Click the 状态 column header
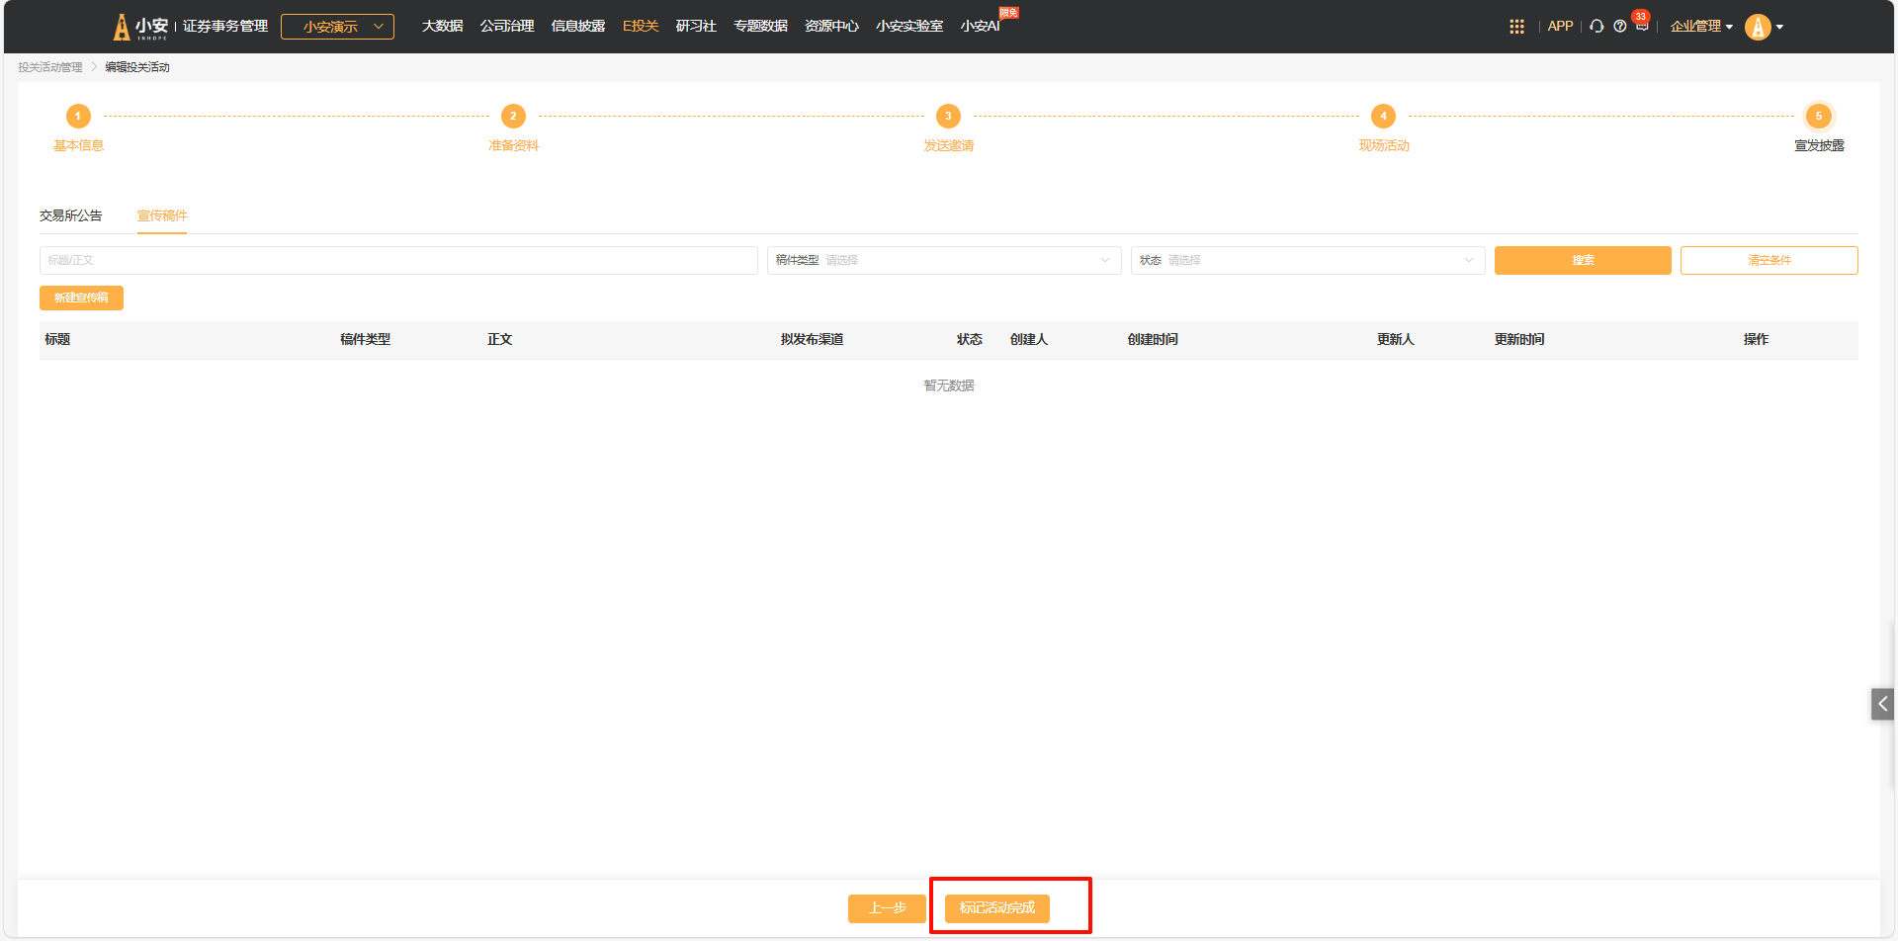This screenshot has width=1898, height=941. click(969, 339)
